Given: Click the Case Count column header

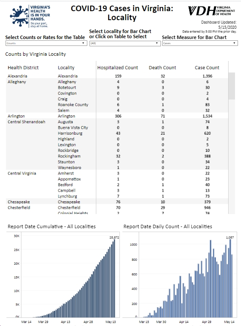Looking at the screenshot, I should [x=207, y=68].
